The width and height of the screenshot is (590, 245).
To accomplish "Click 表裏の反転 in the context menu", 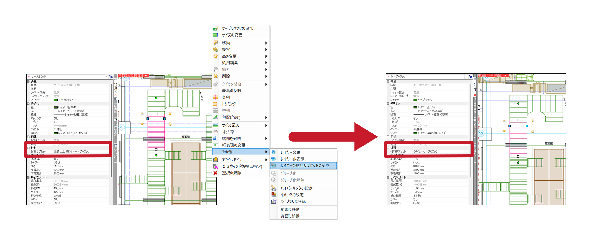I will (x=232, y=91).
